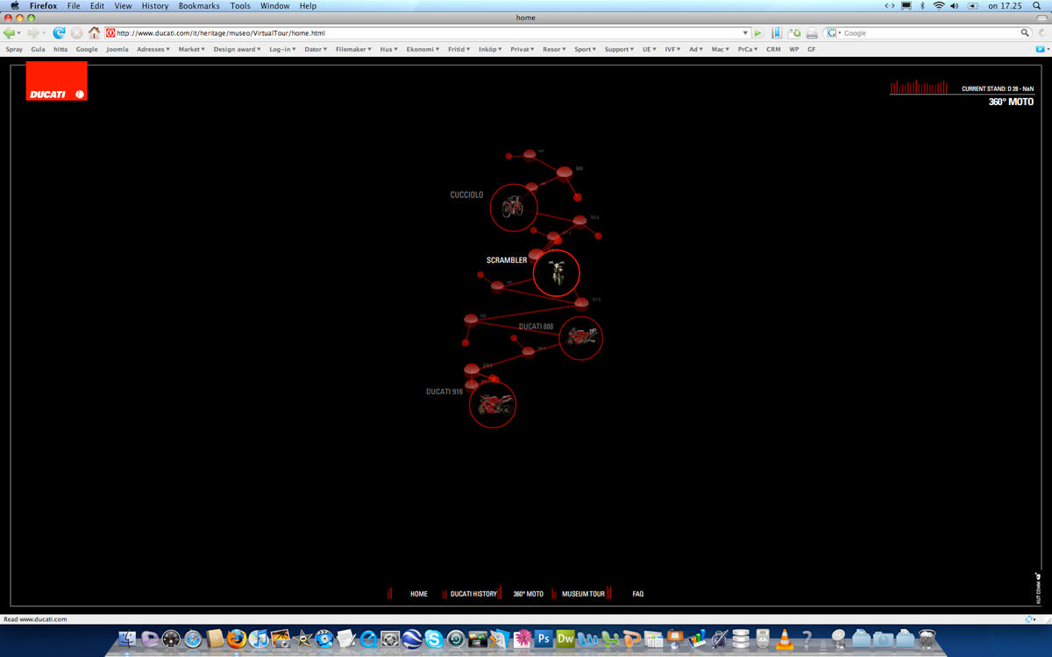
Task: Select the Scrambler motorcycle circle
Action: pos(557,273)
